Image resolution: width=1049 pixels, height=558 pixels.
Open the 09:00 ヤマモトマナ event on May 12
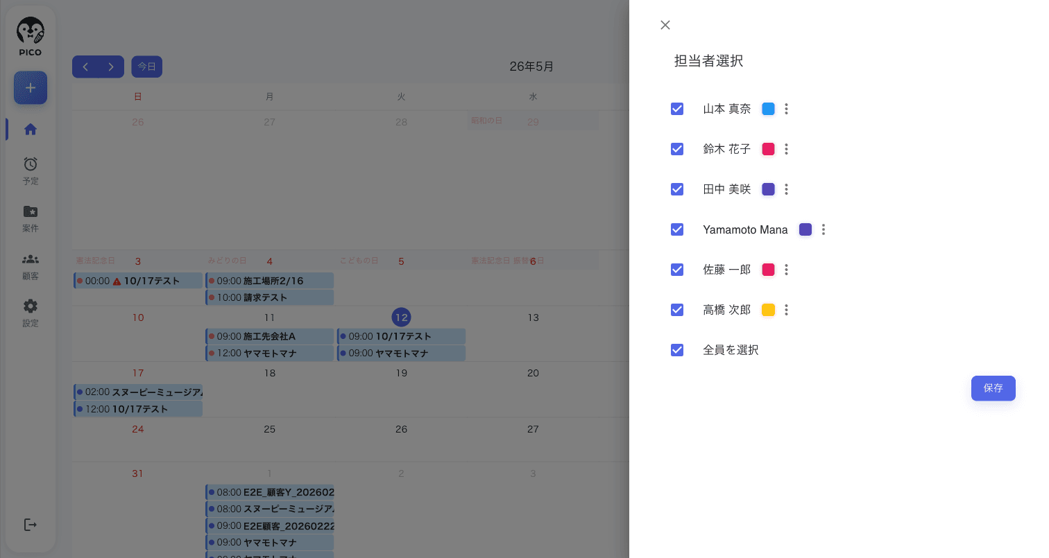(401, 353)
